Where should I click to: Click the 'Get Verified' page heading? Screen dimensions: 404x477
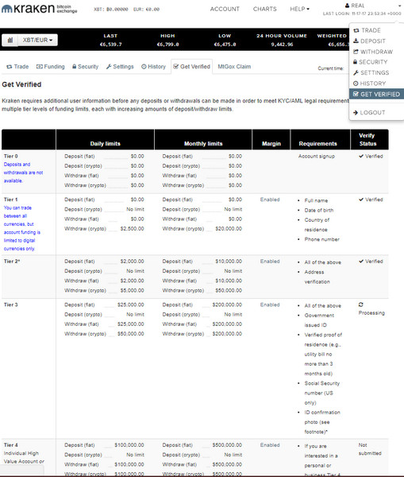[x=21, y=84]
